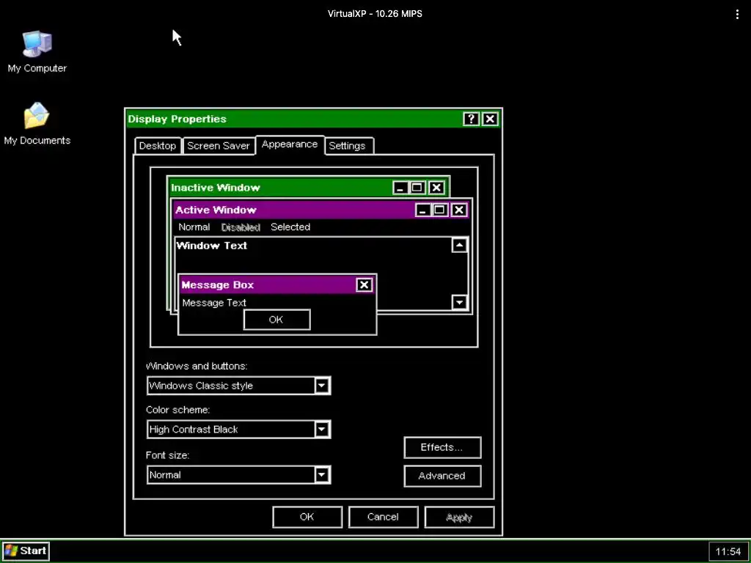This screenshot has height=563, width=751.
Task: Click close icon on Active Window preview
Action: coord(459,210)
